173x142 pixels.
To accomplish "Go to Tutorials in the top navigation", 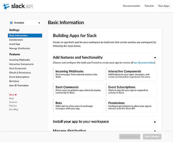I will click(149, 6).
